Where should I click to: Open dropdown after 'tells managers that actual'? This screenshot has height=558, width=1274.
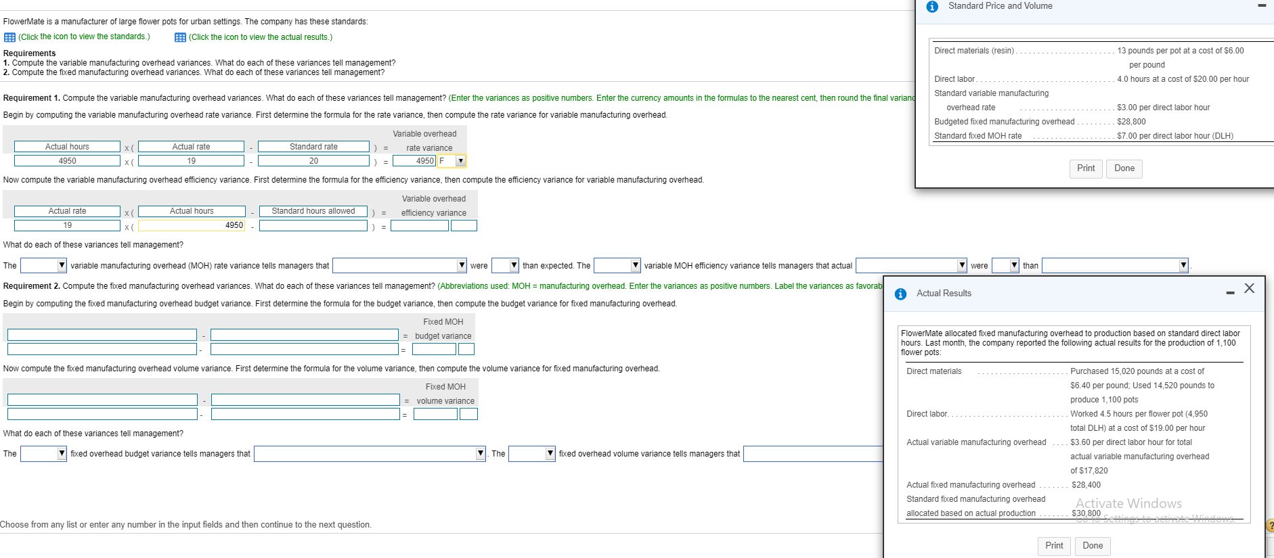[911, 265]
